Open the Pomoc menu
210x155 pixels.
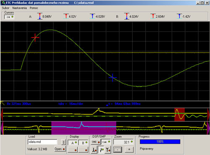pyautogui.click(x=34, y=8)
